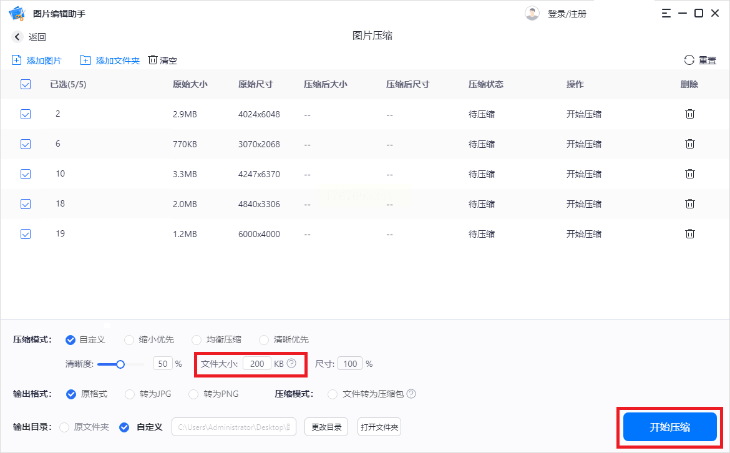Click the 压缩后大小 column header
Viewport: 730px width, 453px height.
(326, 84)
